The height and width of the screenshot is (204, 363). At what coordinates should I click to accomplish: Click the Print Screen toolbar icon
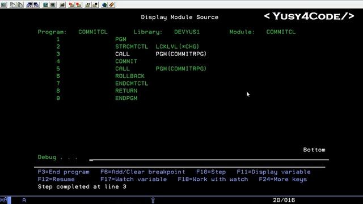(x=4, y=5)
